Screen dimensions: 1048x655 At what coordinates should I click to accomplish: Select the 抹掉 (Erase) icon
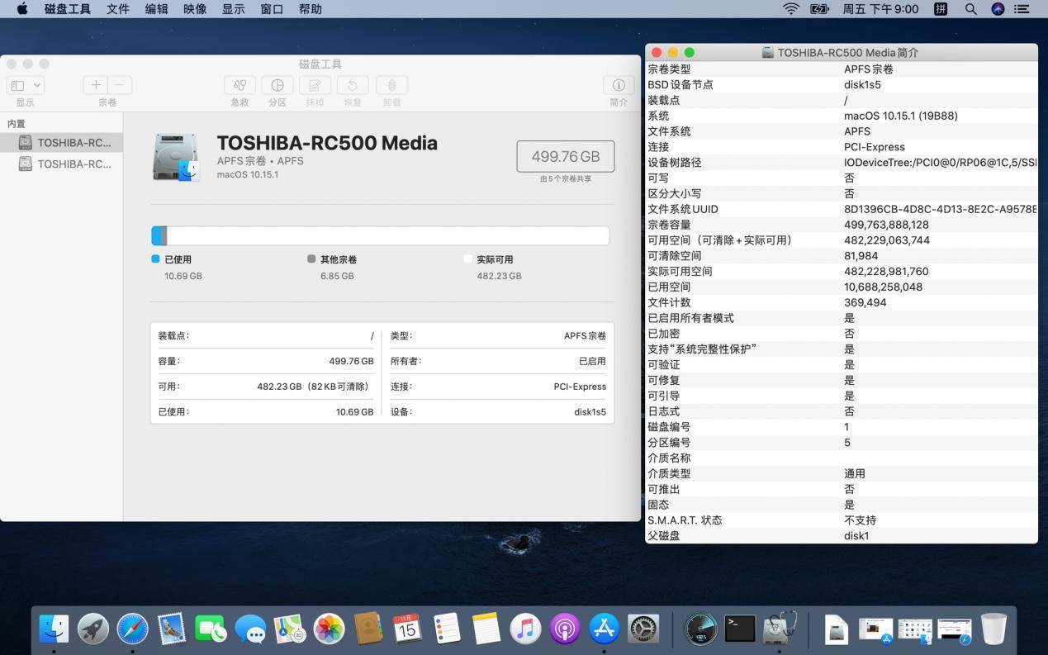tap(314, 85)
